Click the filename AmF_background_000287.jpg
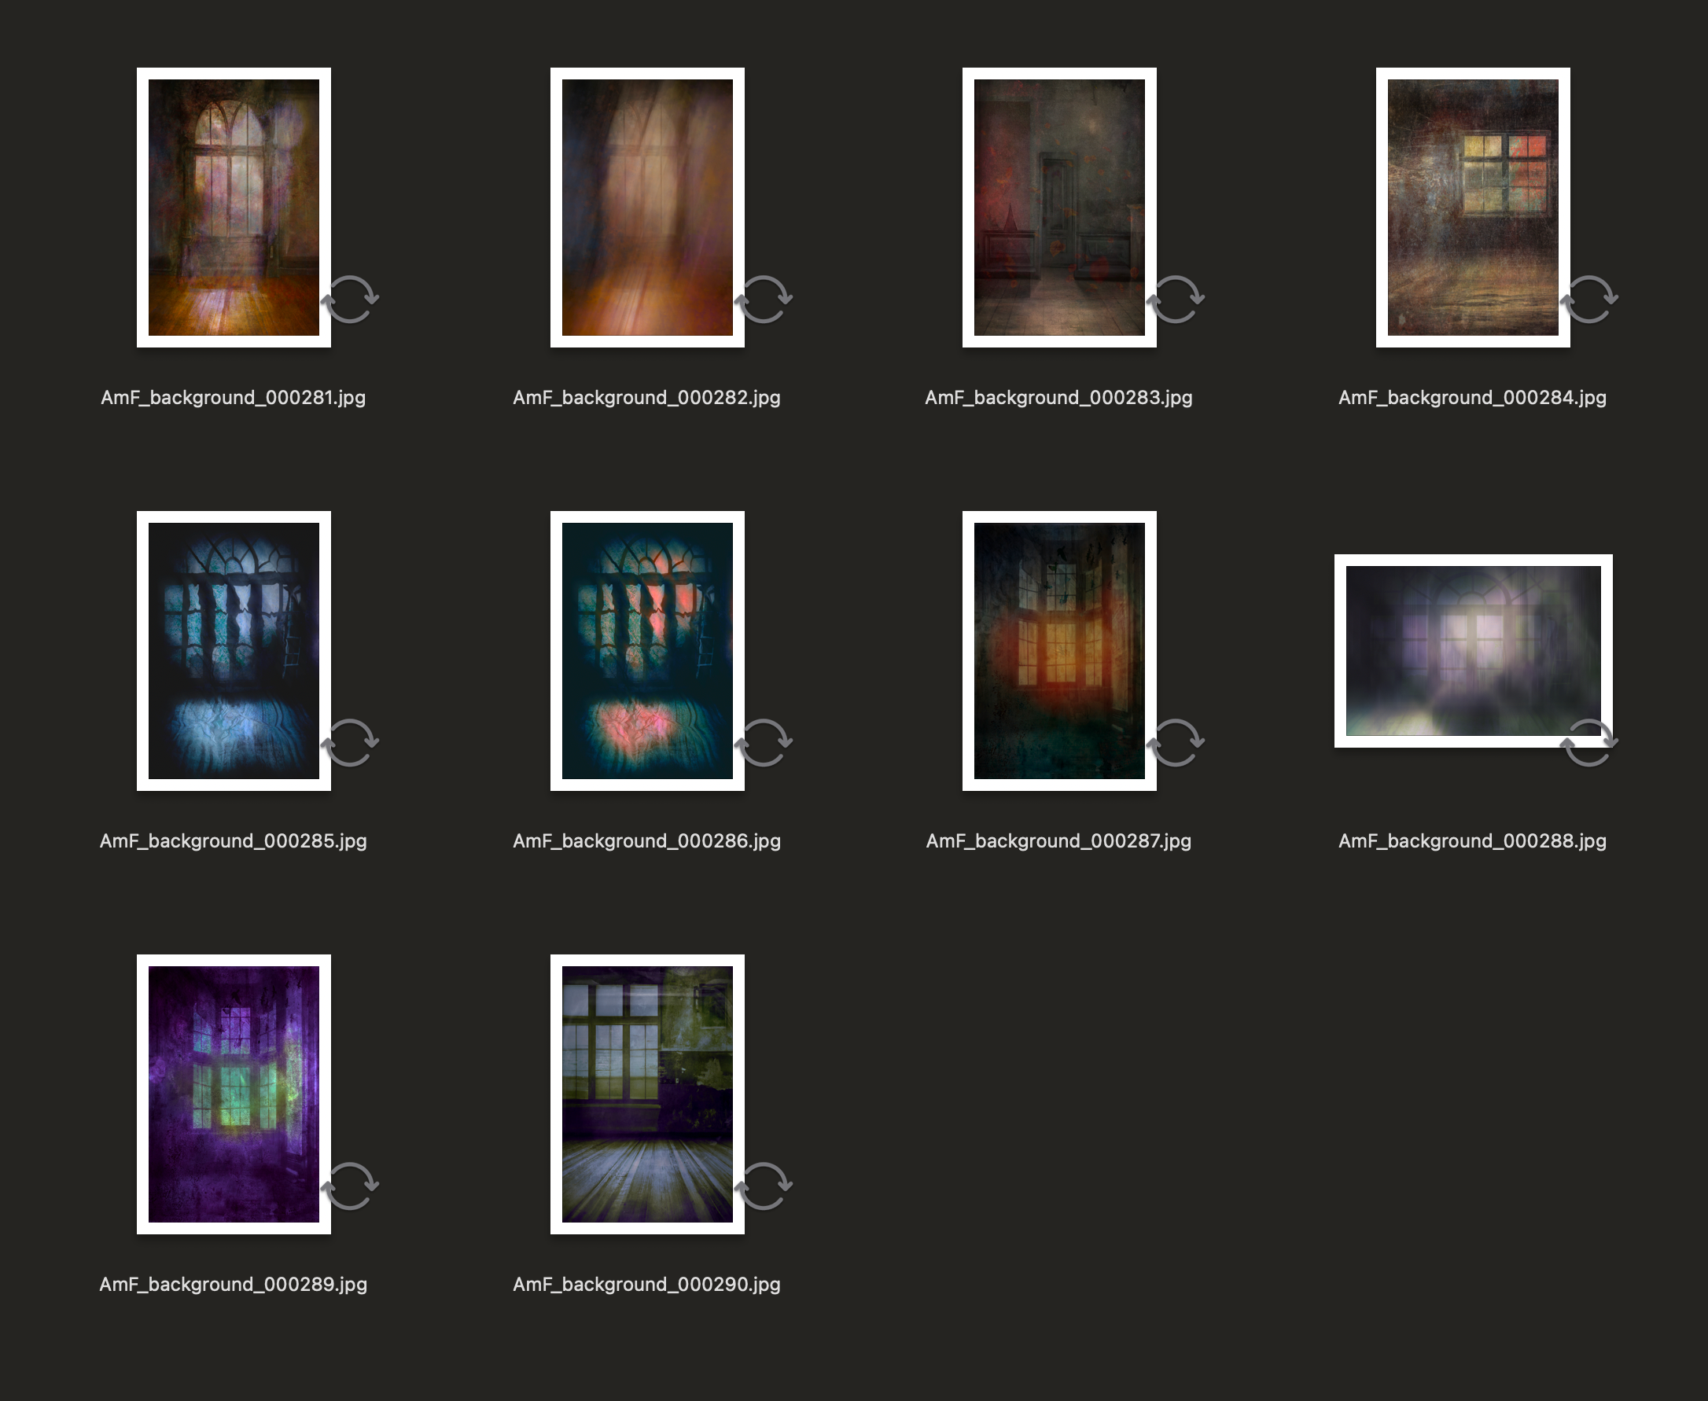 pyautogui.click(x=1058, y=841)
